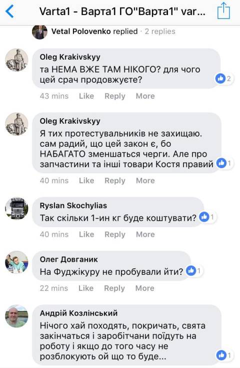The image size is (240, 368).
Task: Open Oleg Krakivskyy's avatar on first comment
Action: (16, 60)
